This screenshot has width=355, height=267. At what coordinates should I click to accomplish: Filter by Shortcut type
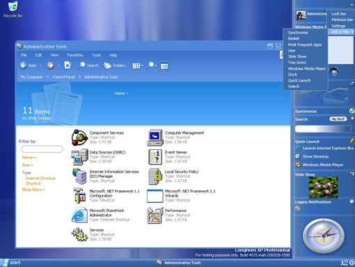tap(33, 183)
